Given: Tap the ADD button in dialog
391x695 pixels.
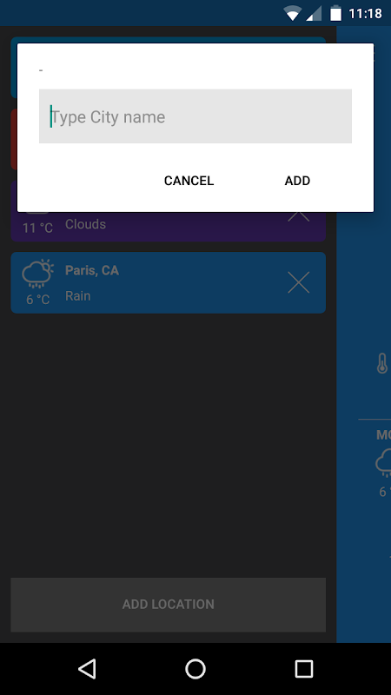Looking at the screenshot, I should pos(297,181).
